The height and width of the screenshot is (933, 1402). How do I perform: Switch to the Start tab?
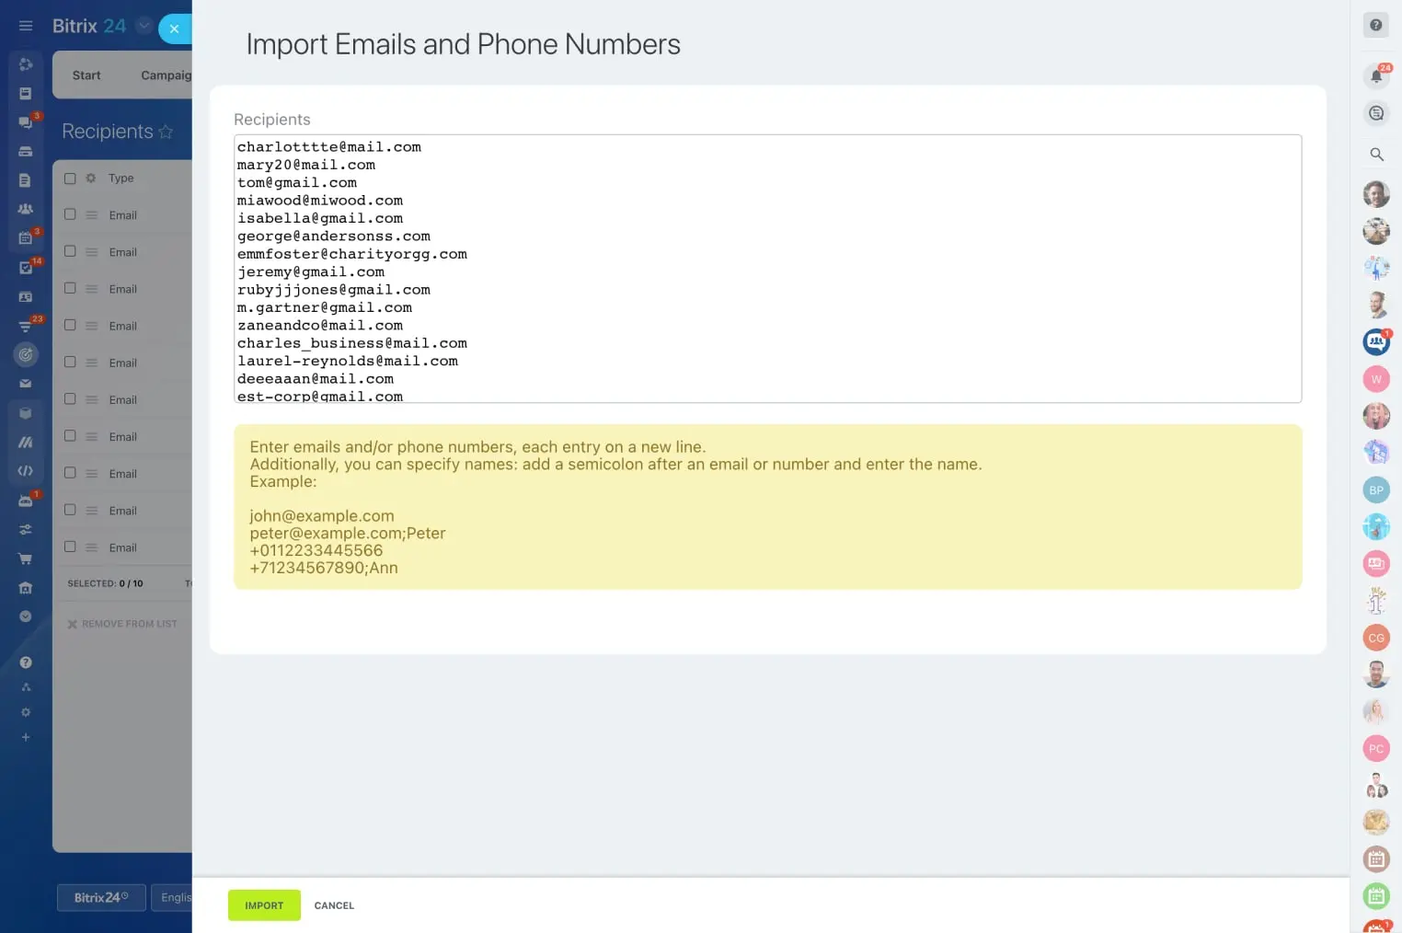pos(86,75)
